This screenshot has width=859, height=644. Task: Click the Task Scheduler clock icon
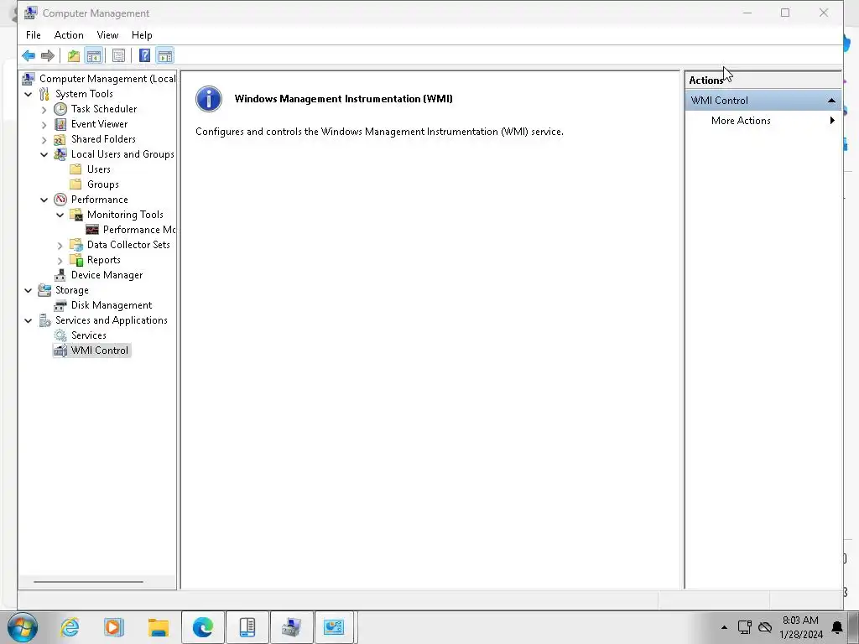pos(60,109)
